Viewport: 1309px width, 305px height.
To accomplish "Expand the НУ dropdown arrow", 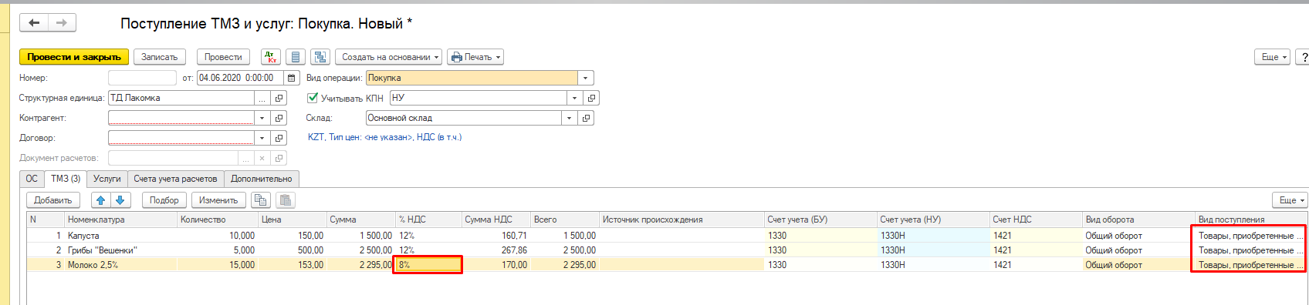I will point(574,98).
